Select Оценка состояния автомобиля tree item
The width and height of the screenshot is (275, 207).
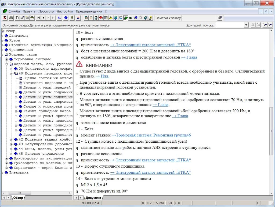pyautogui.click(x=48, y=78)
